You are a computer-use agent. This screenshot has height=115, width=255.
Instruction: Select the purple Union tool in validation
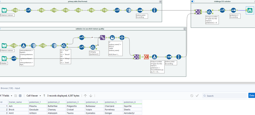(x=103, y=38)
